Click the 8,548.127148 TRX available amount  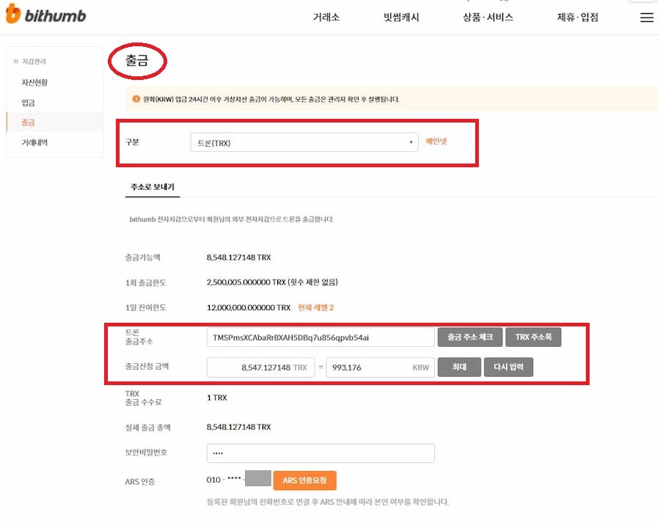238,257
